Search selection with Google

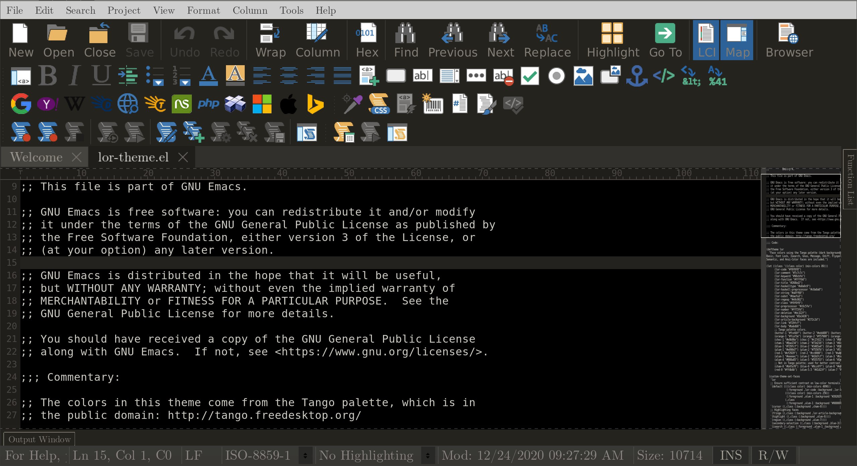tap(21, 104)
